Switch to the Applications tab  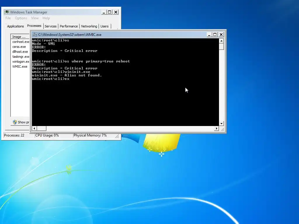click(x=15, y=26)
